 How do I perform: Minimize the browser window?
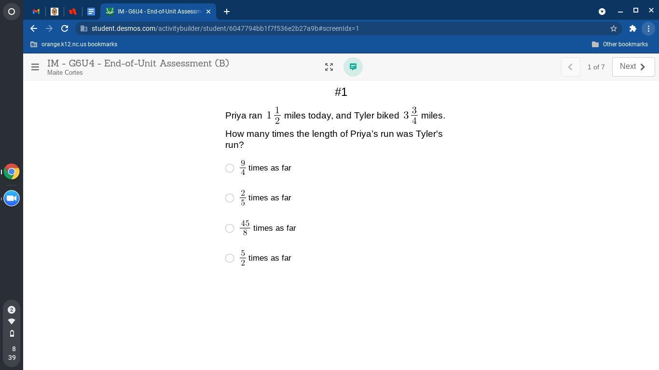pyautogui.click(x=620, y=11)
